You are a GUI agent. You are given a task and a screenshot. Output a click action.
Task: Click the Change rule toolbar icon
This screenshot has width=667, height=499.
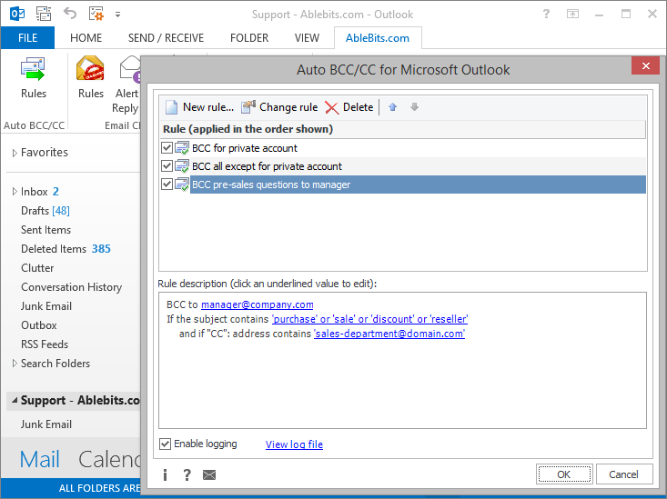click(248, 107)
